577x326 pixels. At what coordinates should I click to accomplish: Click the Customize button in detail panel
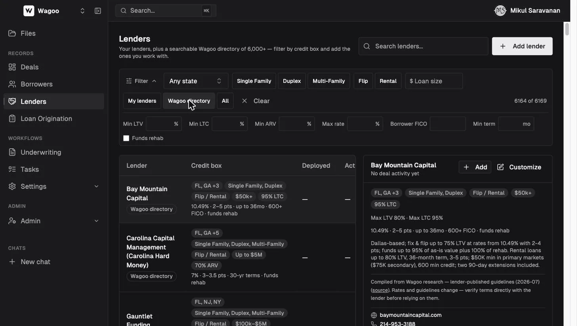(x=519, y=167)
